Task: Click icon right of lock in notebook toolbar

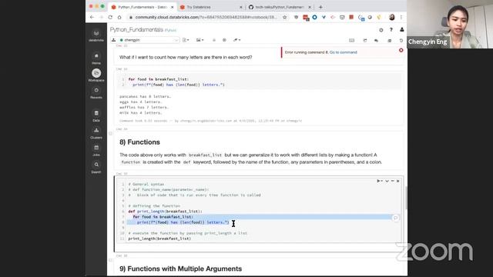Action: point(224,40)
